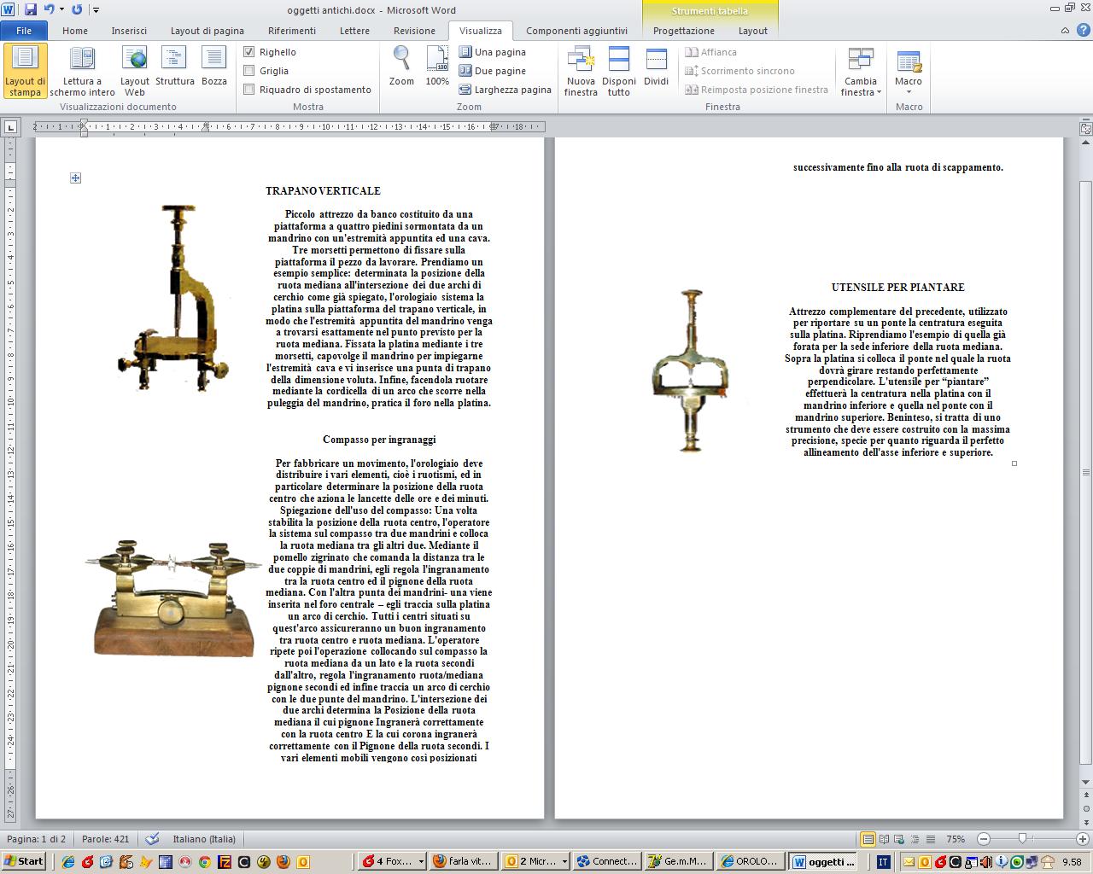
Task: Click the zoom slider in status bar
Action: pos(1022,839)
